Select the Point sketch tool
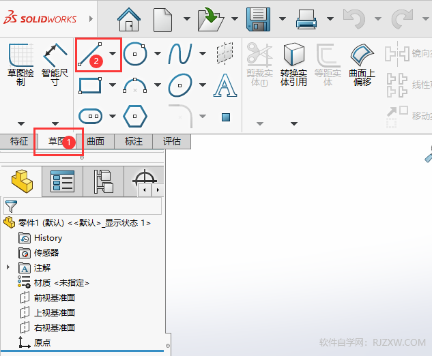432x356 pixels. pyautogui.click(x=226, y=117)
